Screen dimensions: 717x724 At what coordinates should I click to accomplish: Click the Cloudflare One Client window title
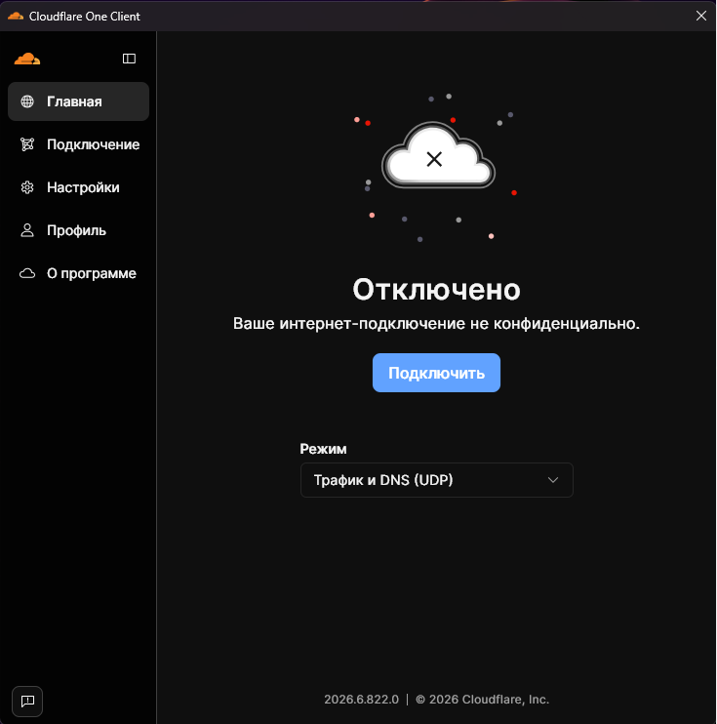85,17
